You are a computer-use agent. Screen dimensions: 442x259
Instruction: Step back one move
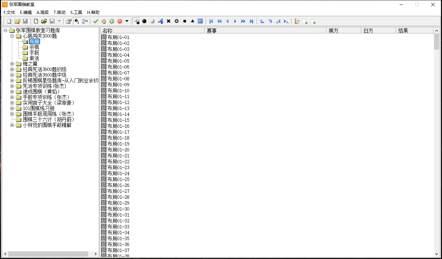[x=227, y=21]
